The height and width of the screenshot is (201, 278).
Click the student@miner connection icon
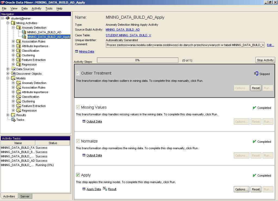click(x=8, y=18)
